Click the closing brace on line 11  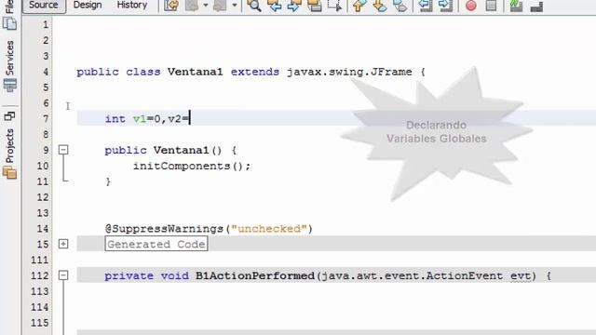point(108,182)
